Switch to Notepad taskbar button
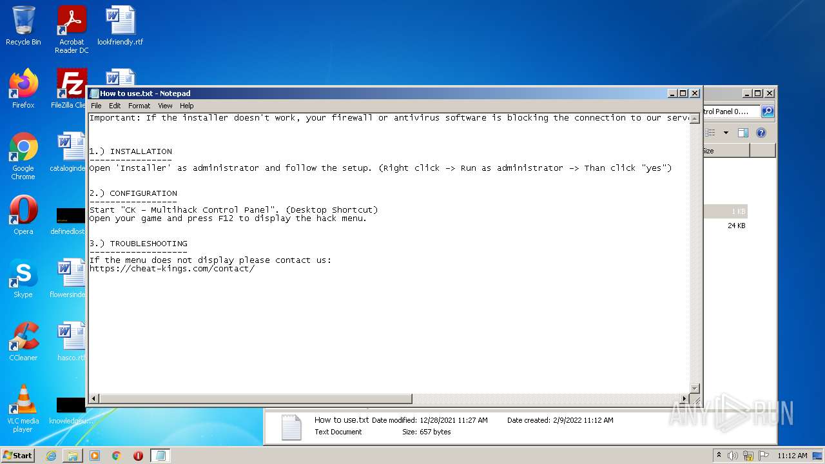The height and width of the screenshot is (464, 825). point(160,456)
